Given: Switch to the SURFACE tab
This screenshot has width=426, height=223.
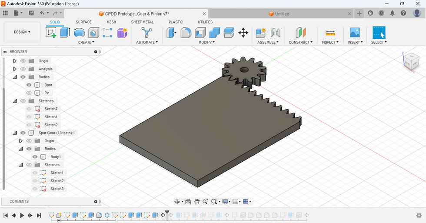Looking at the screenshot, I should (83, 22).
